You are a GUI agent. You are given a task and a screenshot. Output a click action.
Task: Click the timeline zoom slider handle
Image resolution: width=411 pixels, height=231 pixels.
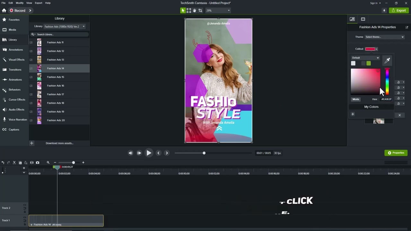pyautogui.click(x=74, y=163)
